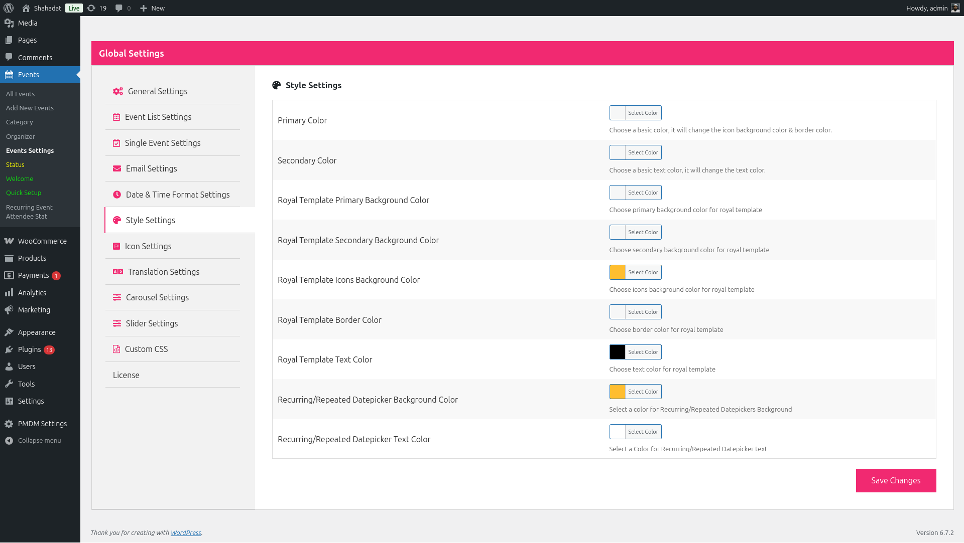Open Event List Settings tab
This screenshot has height=543, width=964.
[x=173, y=117]
